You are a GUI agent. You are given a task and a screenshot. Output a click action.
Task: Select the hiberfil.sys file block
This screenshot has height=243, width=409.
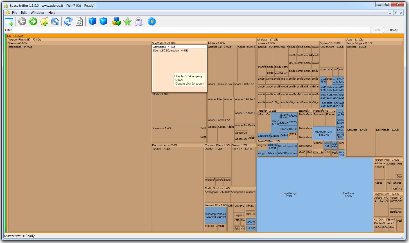click(x=348, y=195)
